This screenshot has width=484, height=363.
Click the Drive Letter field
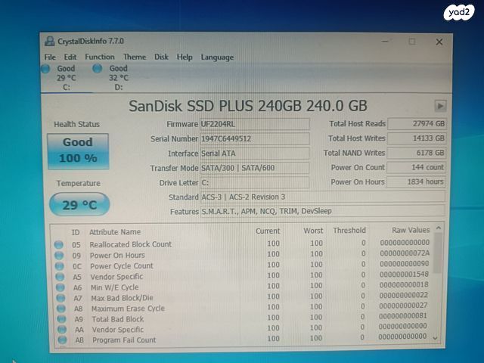tap(255, 182)
